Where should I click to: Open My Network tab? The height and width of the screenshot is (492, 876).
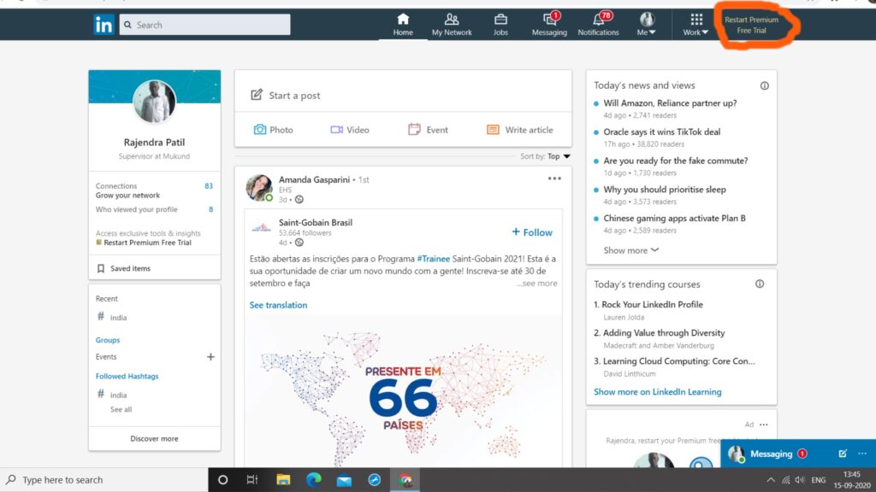click(x=452, y=25)
